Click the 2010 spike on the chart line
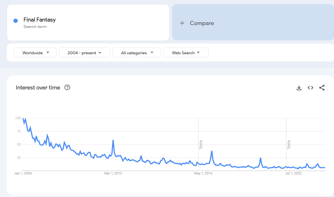Viewport: 334px width, 197px height. click(113, 140)
